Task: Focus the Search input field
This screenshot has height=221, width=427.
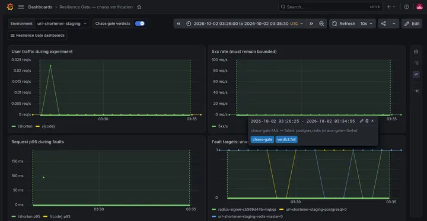Action: [330, 7]
